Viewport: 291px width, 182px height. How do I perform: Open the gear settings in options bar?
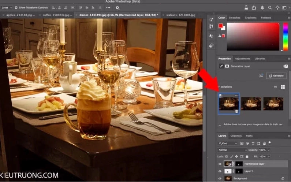117,8
